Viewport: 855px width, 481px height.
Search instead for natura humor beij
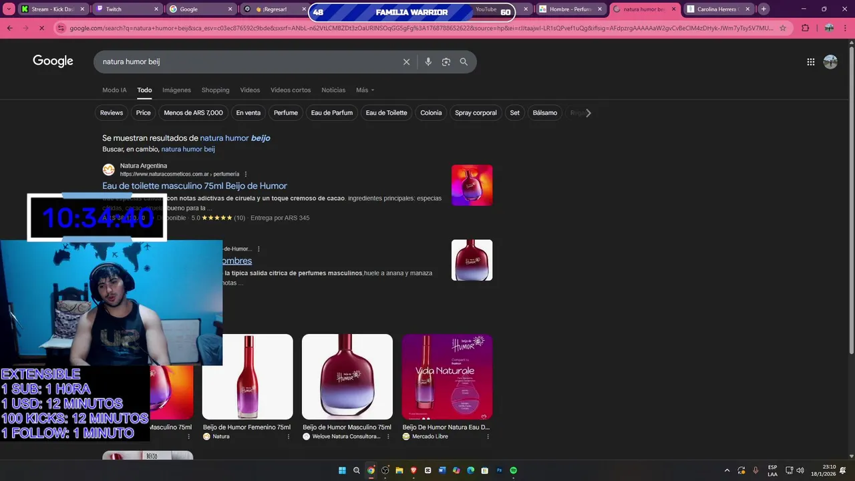click(x=188, y=149)
